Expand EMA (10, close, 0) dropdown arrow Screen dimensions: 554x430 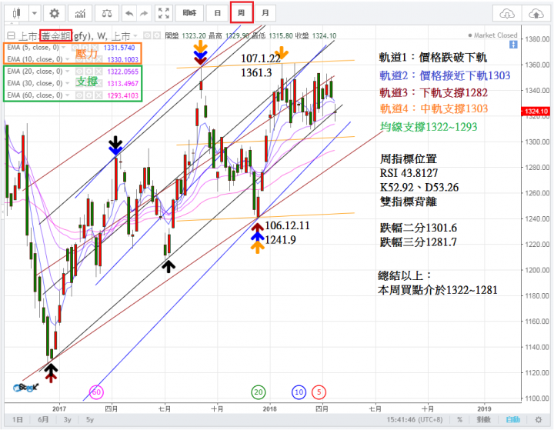click(67, 59)
